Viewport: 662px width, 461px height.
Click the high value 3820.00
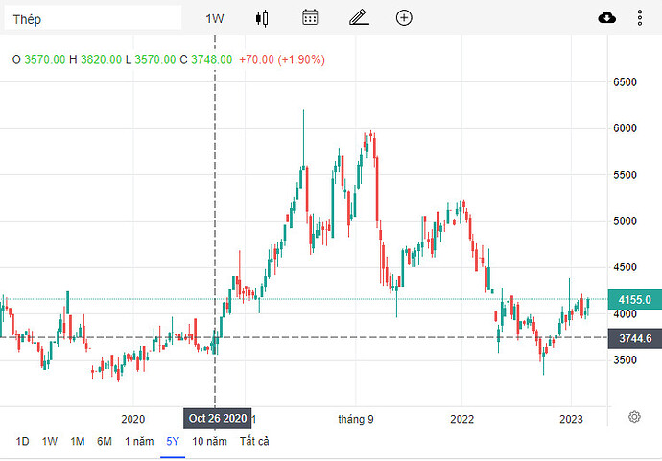click(102, 59)
